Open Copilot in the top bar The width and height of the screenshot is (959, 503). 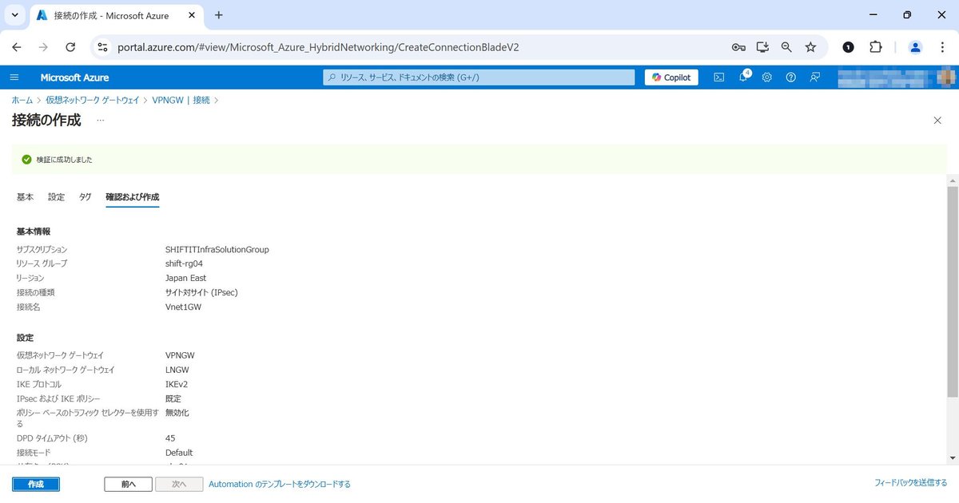671,77
